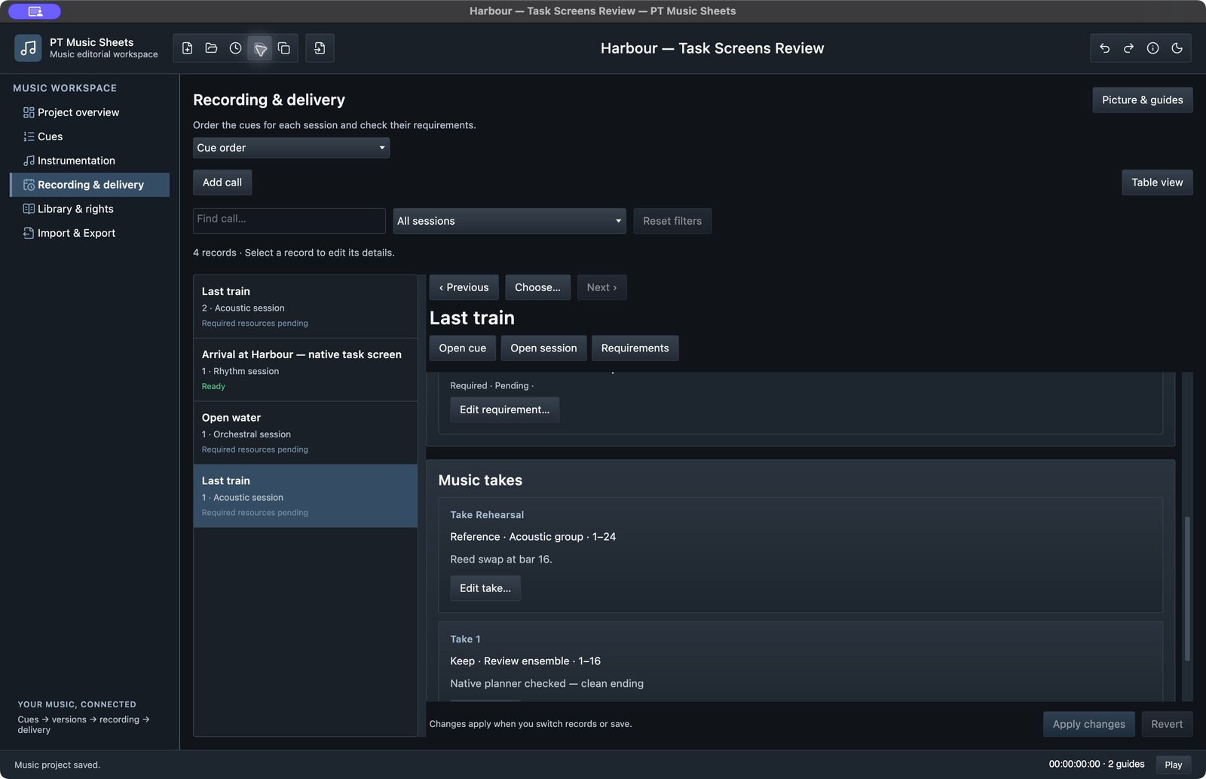The height and width of the screenshot is (779, 1206).
Task: Click into the Find call search field
Action: (x=289, y=220)
